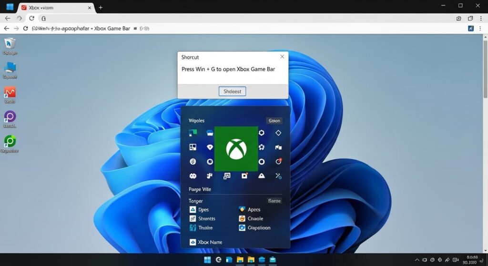Click the blue profile icon right of address bar
Image resolution: width=488 pixels, height=266 pixels.
coord(471,28)
